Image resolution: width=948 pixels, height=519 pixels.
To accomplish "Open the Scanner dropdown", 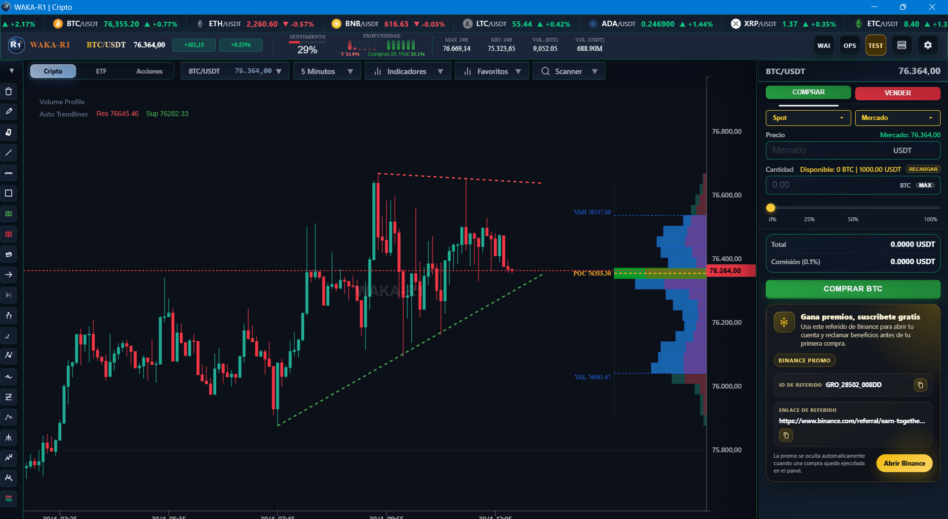I will point(569,71).
